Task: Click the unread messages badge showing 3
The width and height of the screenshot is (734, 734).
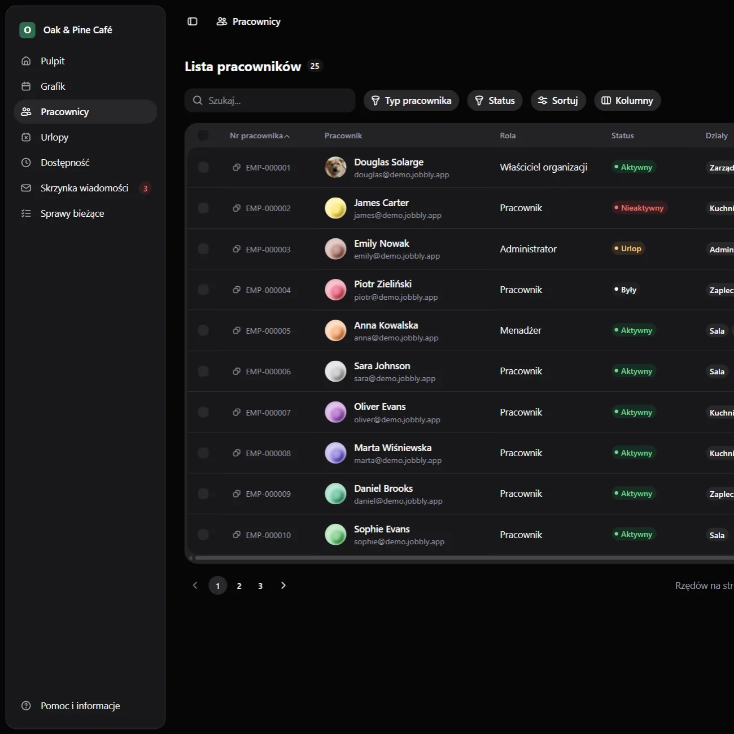Action: click(145, 189)
